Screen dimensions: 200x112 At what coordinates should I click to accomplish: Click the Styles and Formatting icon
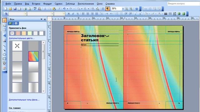(x=6, y=14)
